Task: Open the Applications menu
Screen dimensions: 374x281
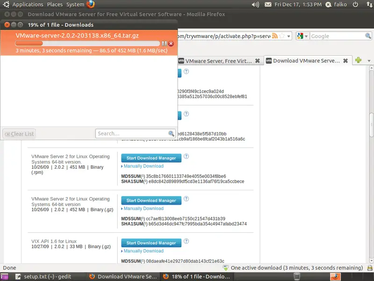Action: coord(28,4)
